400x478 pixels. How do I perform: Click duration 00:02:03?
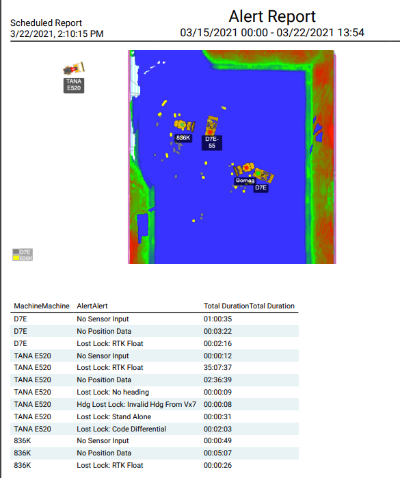(217, 429)
